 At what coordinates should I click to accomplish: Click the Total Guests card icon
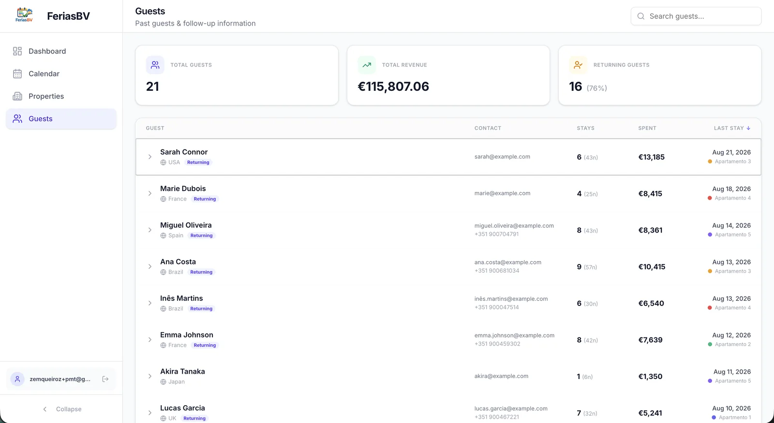coord(155,65)
